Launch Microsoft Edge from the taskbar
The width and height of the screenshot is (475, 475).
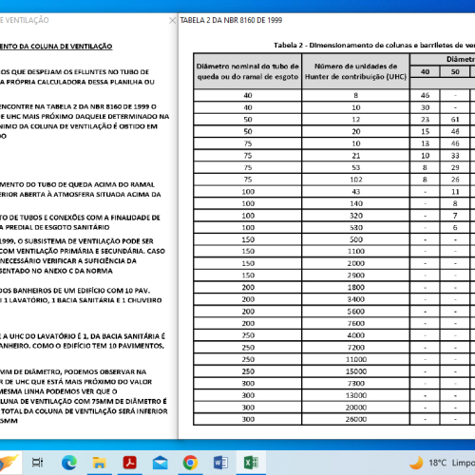(x=68, y=463)
